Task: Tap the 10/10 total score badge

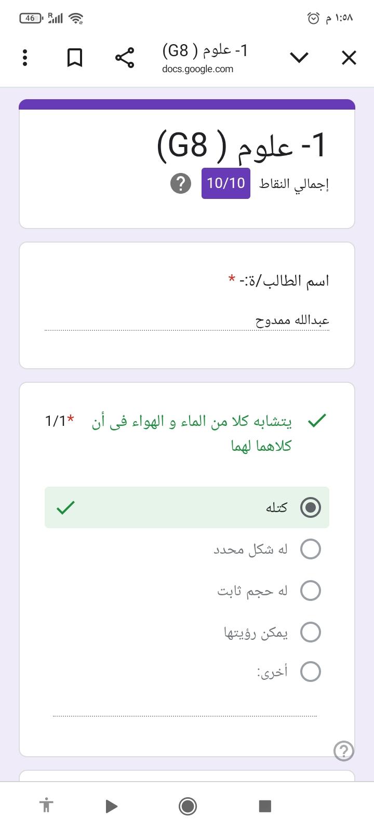Action: pyautogui.click(x=226, y=183)
